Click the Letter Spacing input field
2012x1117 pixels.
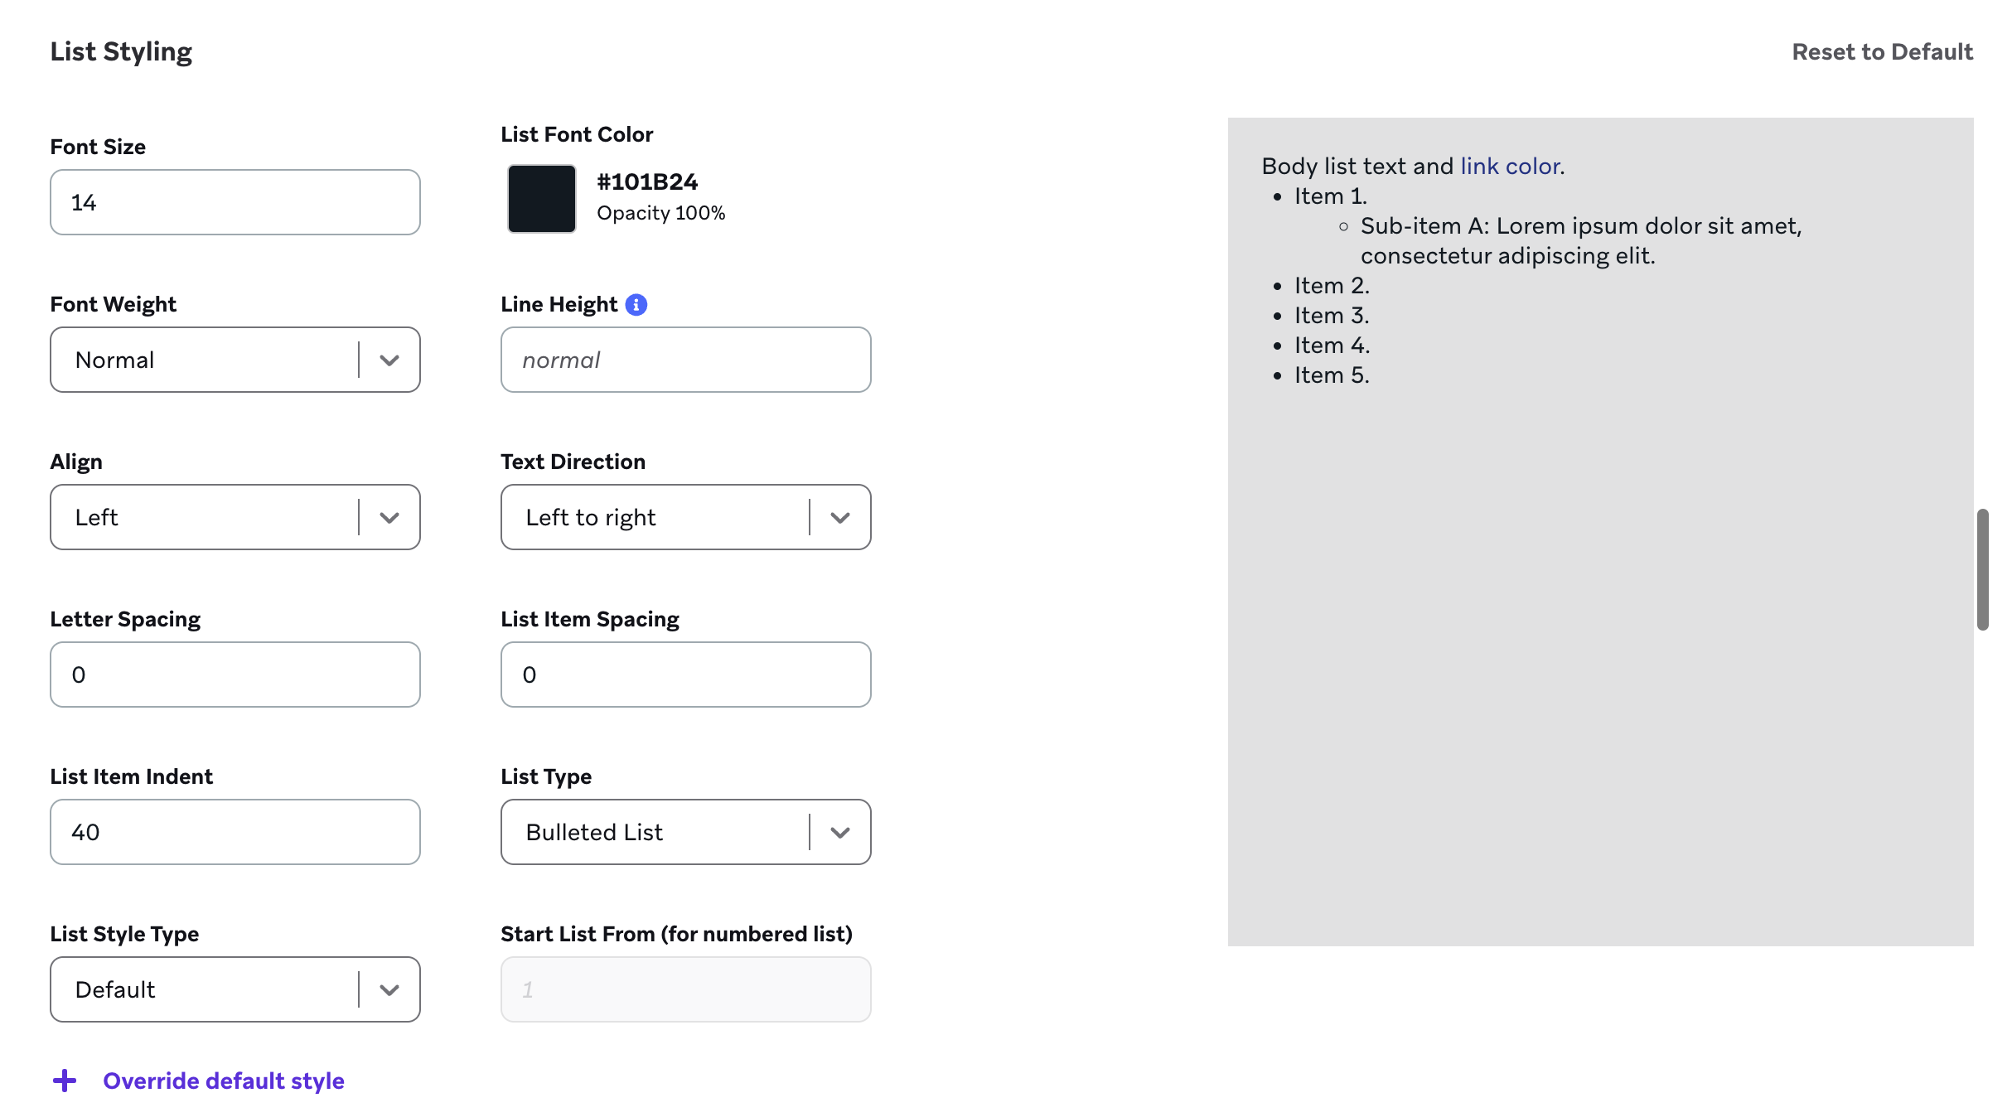coord(235,675)
